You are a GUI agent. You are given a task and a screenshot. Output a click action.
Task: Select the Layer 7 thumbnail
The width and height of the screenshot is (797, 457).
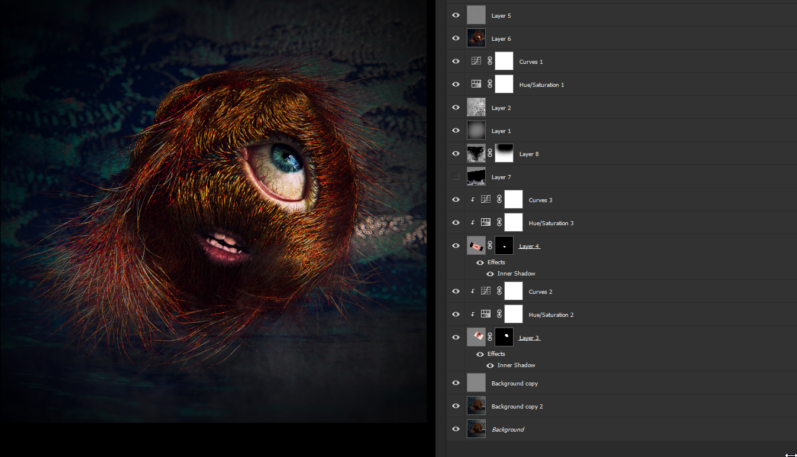click(476, 176)
